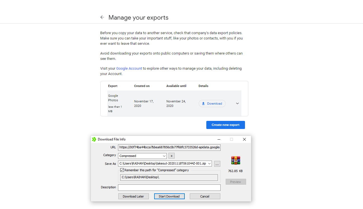Open the Google Account link

129,68
